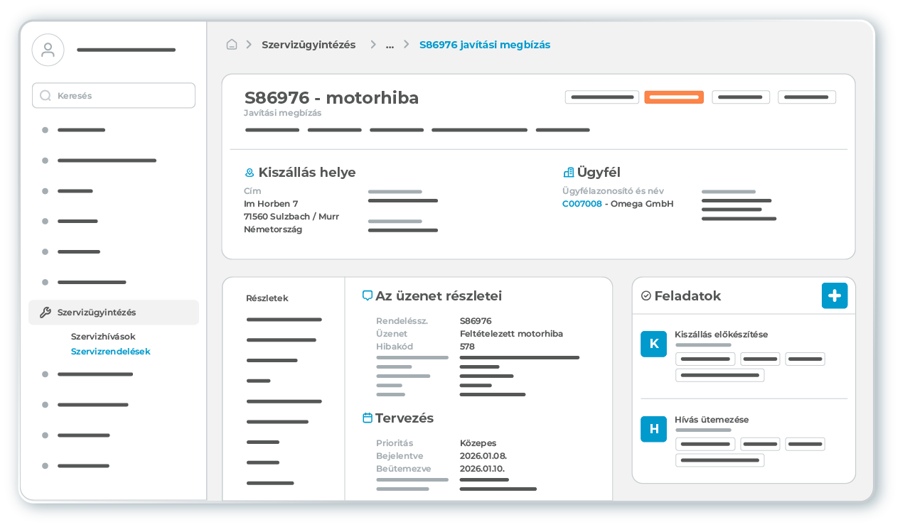The image size is (900, 527).
Task: Click the Hibakód value 578
Action: (x=467, y=347)
